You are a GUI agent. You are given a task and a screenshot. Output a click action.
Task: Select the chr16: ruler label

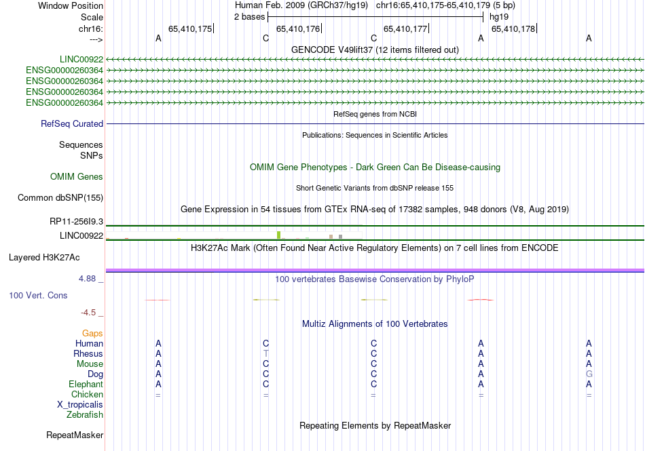[x=91, y=28]
